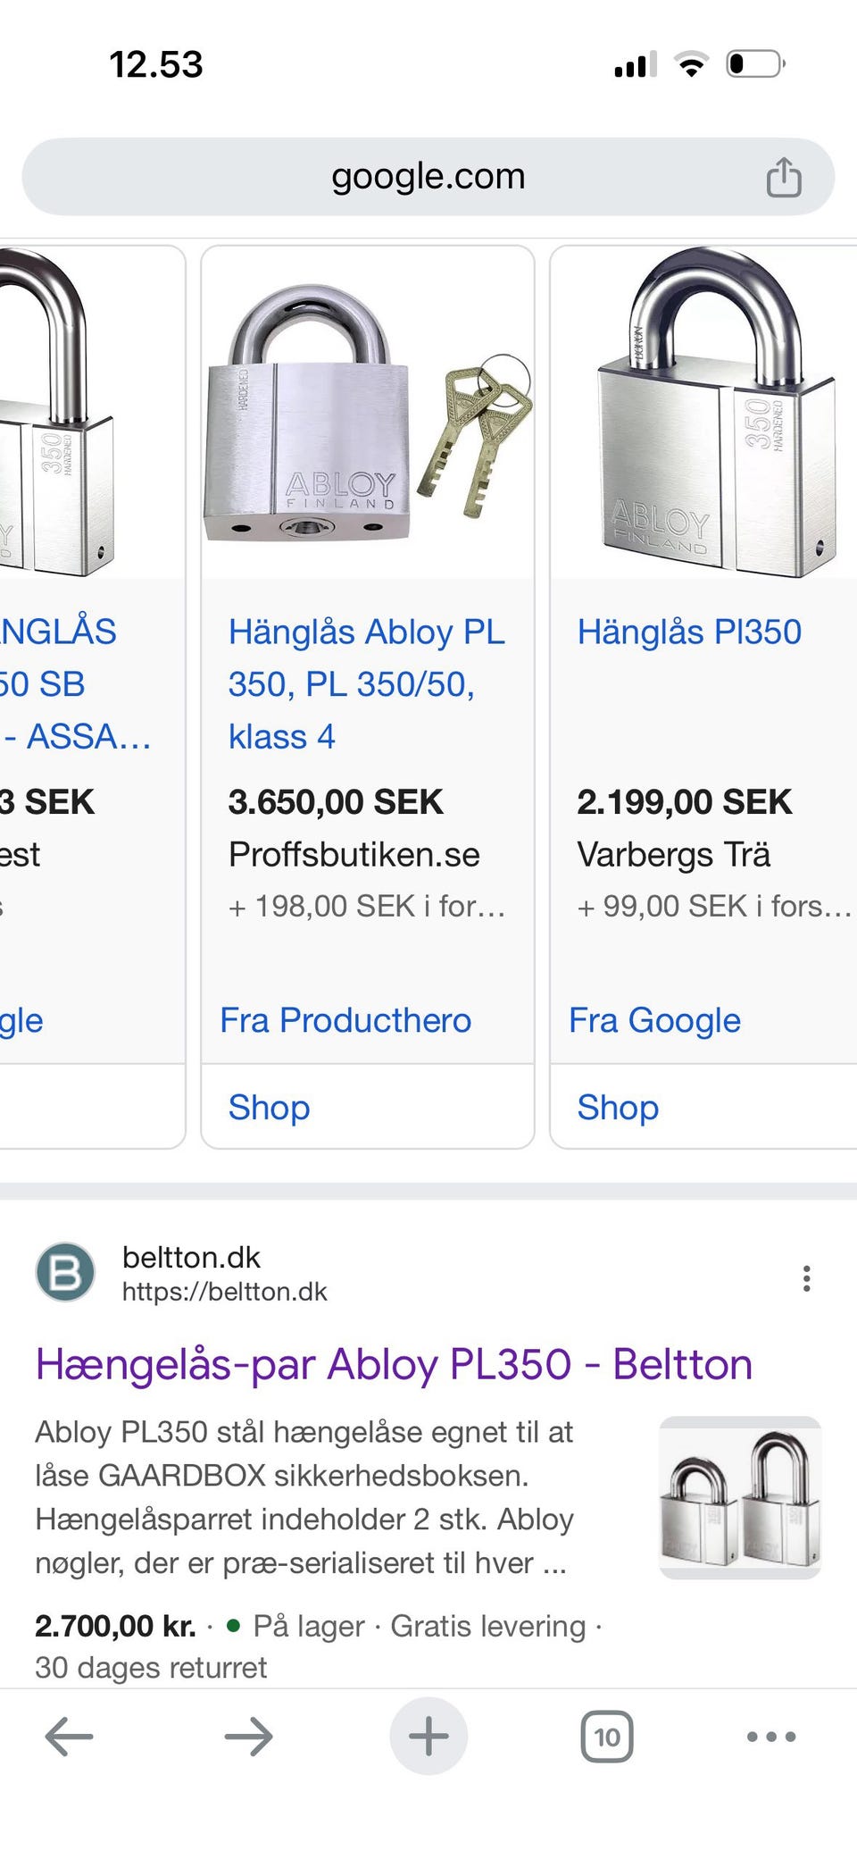
Task: Go forward with the right arrow
Action: [248, 1737]
